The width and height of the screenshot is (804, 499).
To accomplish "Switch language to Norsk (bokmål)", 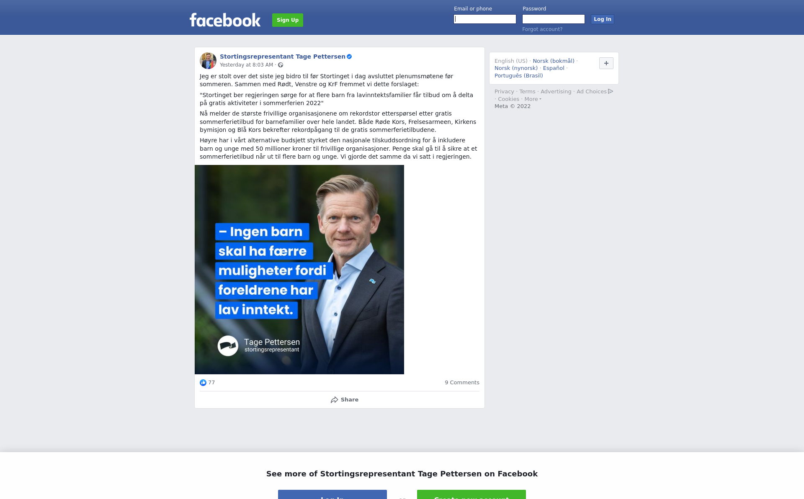I will pos(553,61).
